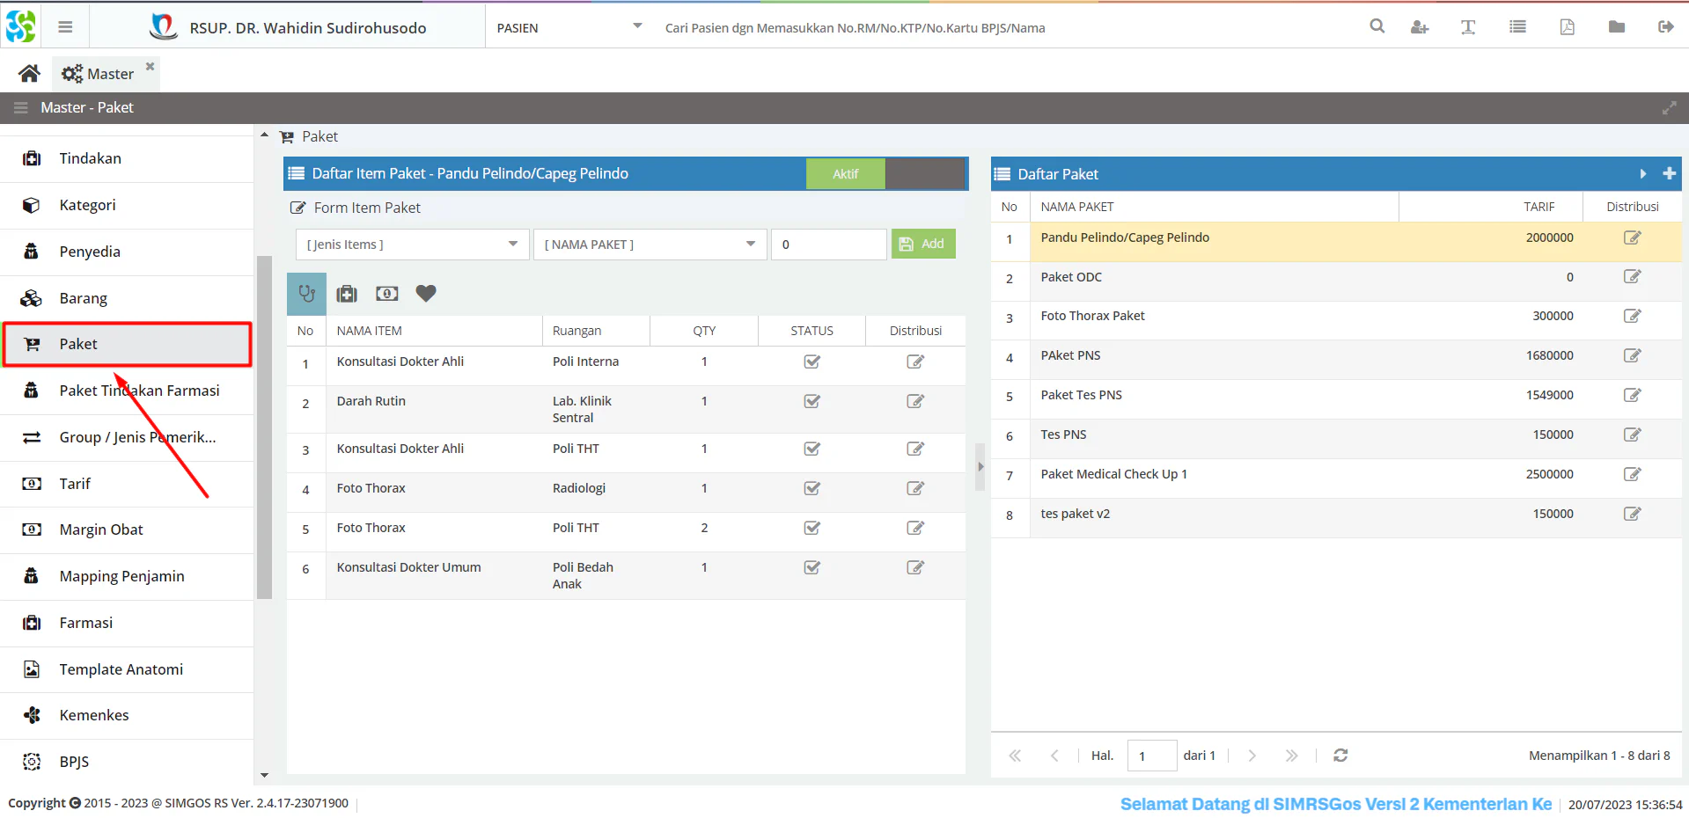Image resolution: width=1689 pixels, height=818 pixels.
Task: Click the search magnifier icon
Action: click(x=1377, y=26)
